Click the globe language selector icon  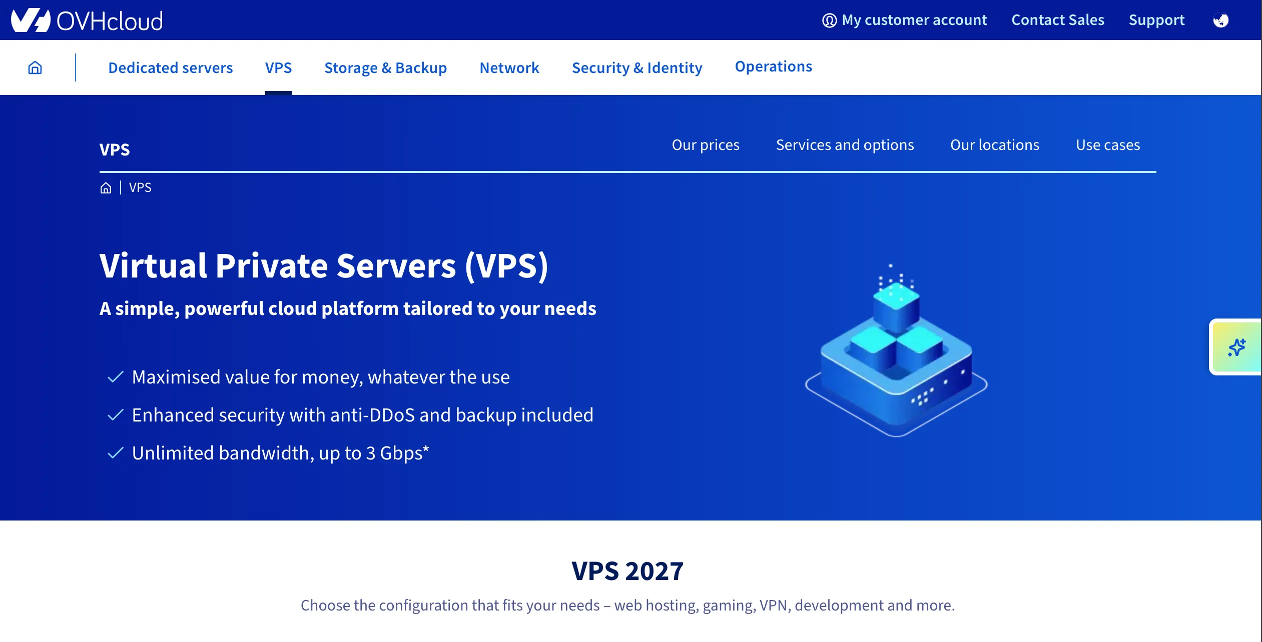(x=1220, y=20)
